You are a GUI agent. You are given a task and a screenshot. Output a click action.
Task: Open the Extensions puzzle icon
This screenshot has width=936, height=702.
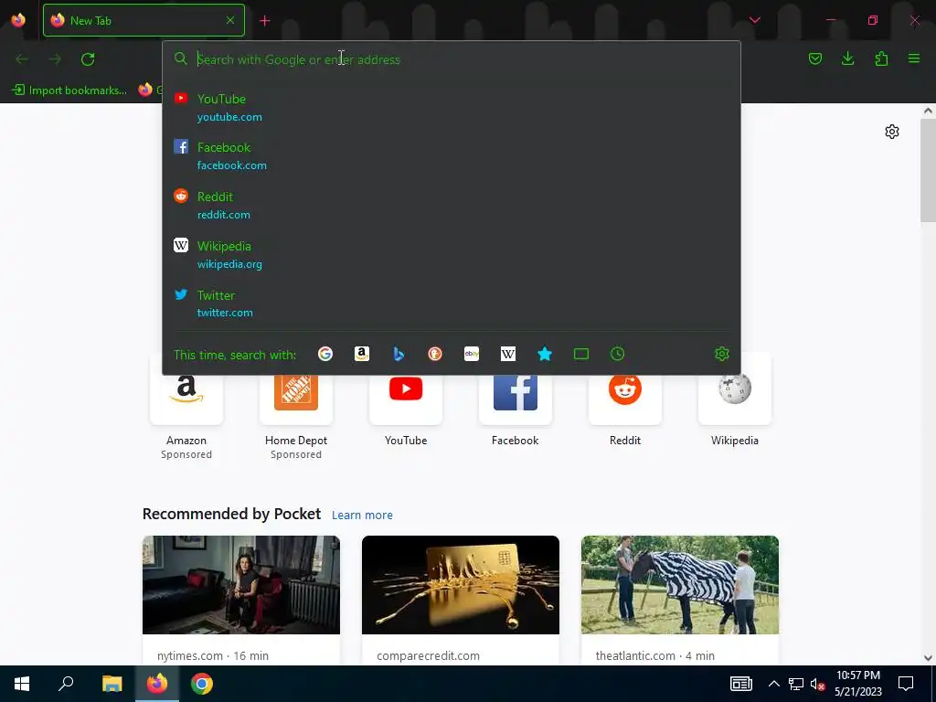[881, 58]
